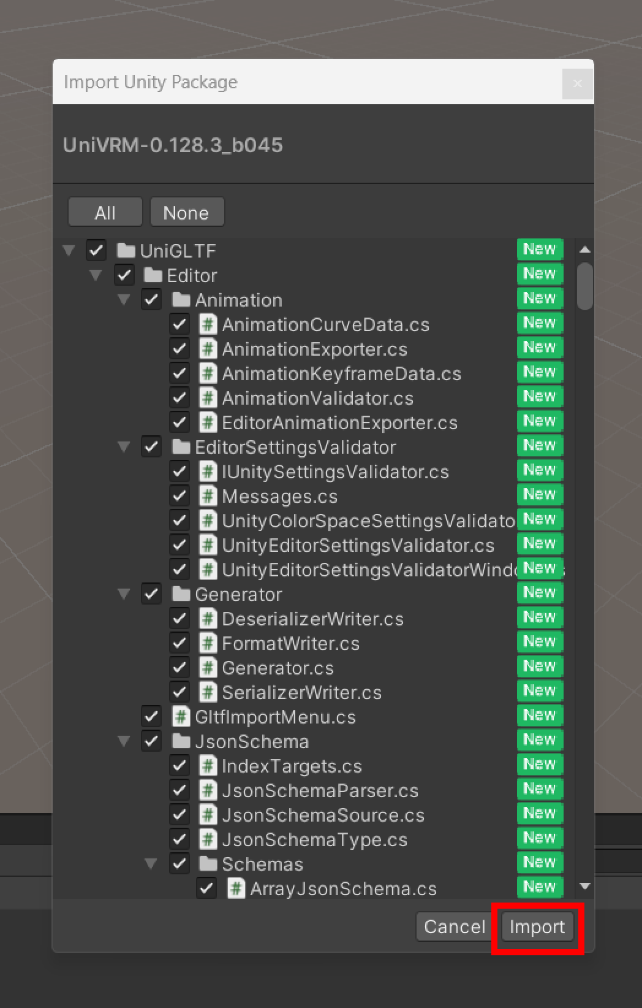642x1008 pixels.
Task: Click the UnityEditorSettingsValidatorWindow script icon
Action: [208, 570]
